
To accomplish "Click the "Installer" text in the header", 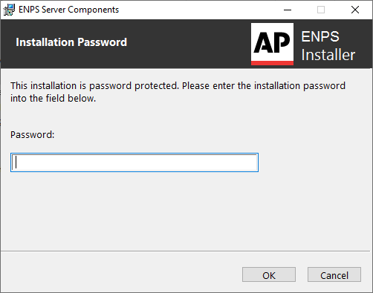I will pos(328,55).
